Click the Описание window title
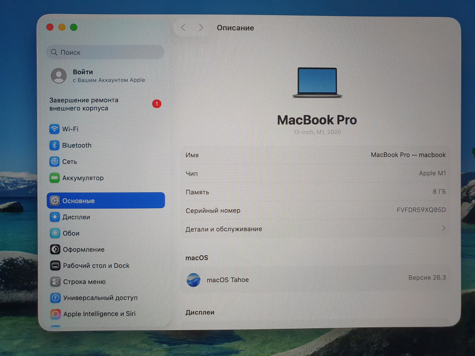This screenshot has height=356, width=475. [236, 28]
